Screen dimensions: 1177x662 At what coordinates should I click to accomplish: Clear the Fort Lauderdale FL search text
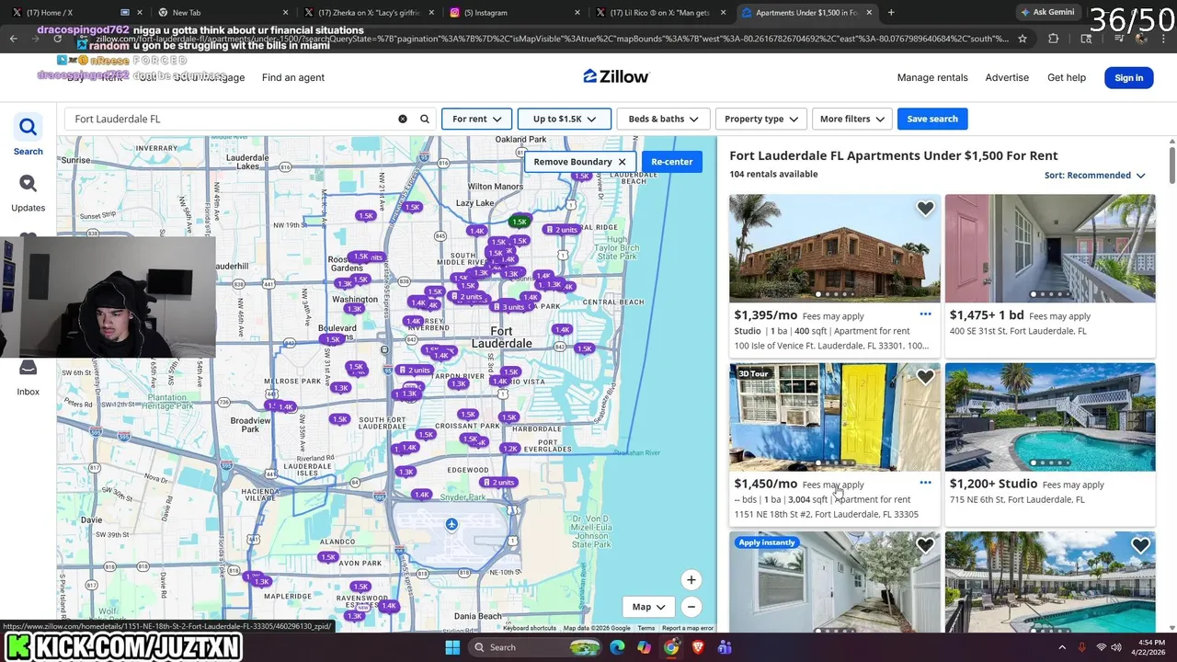click(402, 119)
